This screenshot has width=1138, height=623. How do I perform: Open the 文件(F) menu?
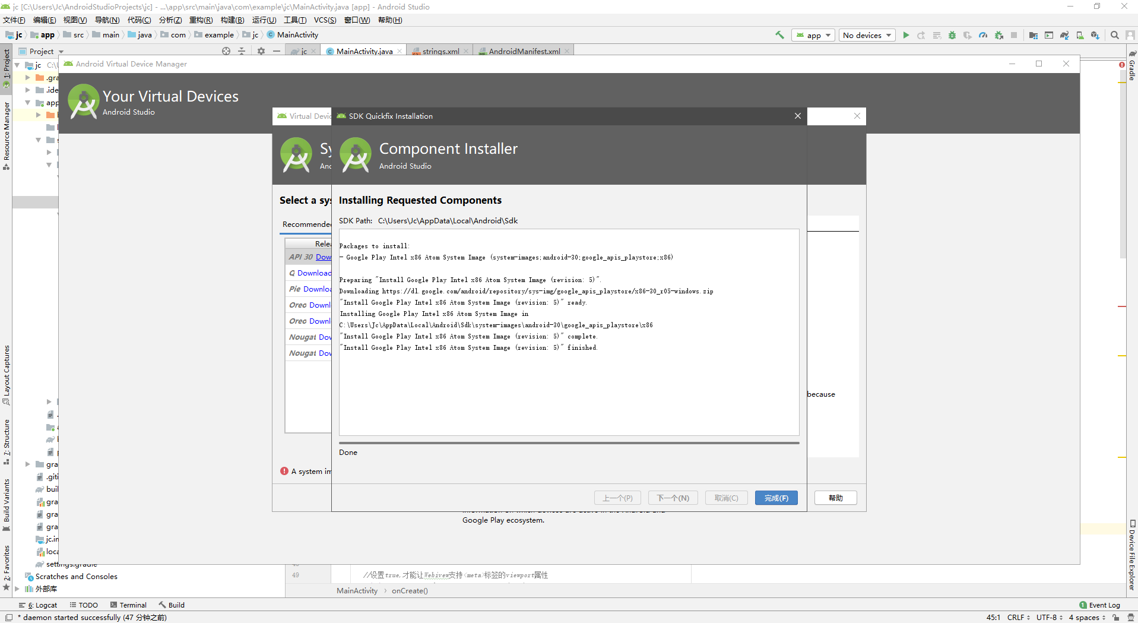click(14, 20)
